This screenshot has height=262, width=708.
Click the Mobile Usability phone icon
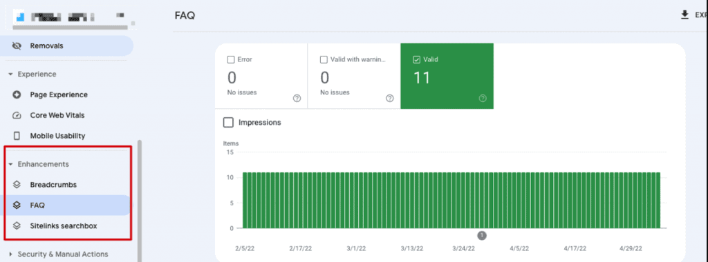(x=17, y=136)
